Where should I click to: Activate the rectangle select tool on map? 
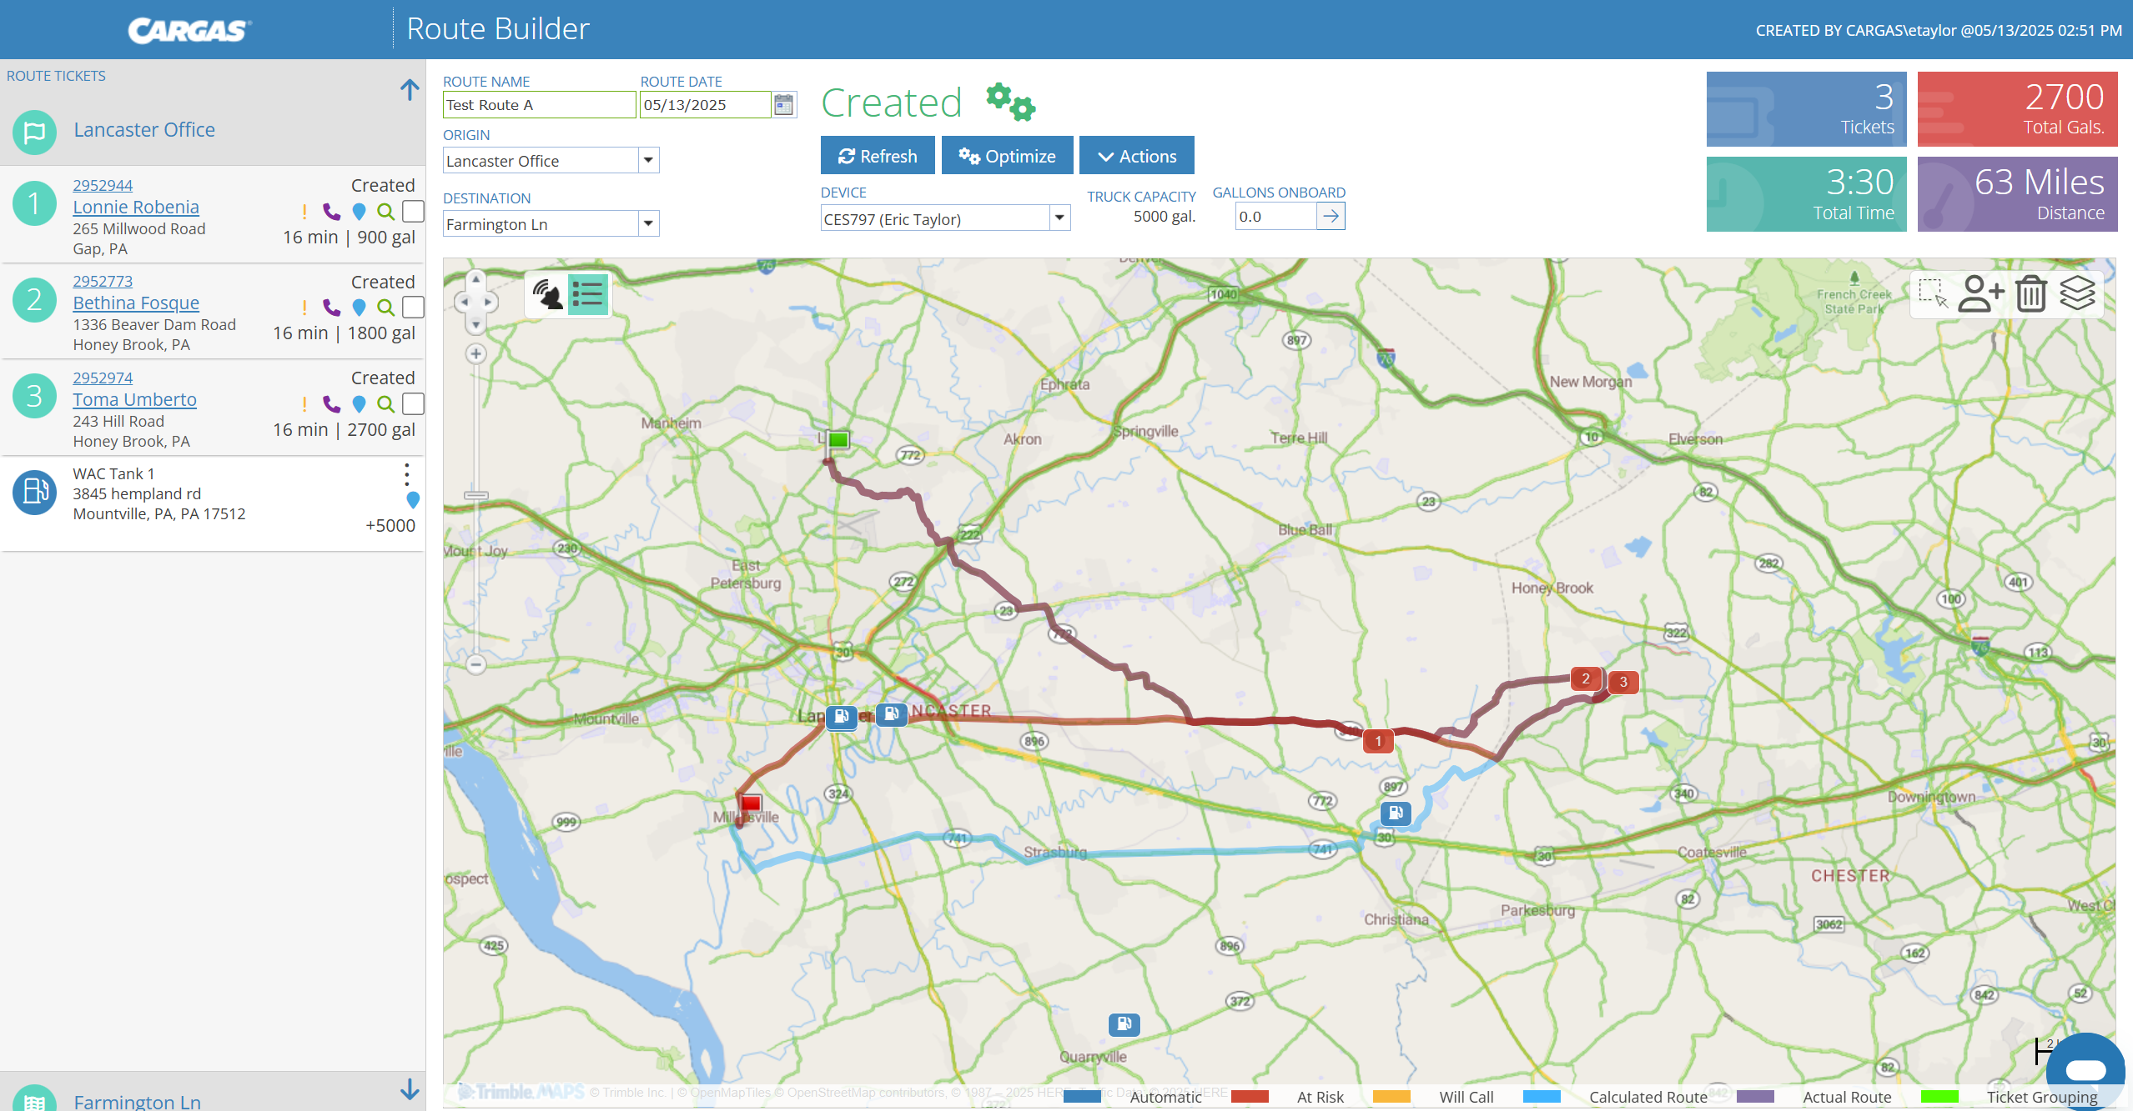[x=1932, y=293]
